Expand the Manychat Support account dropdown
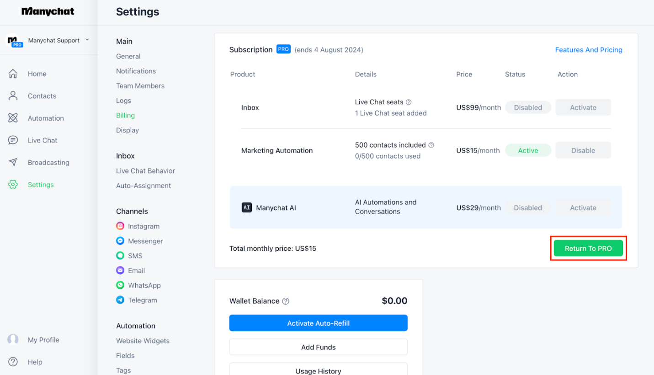 click(x=87, y=40)
